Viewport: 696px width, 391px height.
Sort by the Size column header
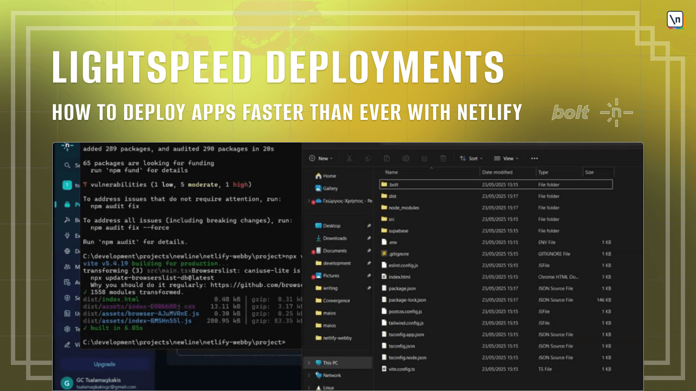[x=589, y=172]
